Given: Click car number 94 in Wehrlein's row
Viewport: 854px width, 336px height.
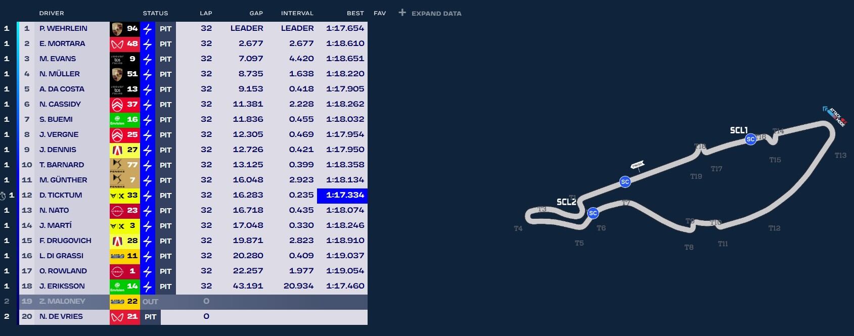Looking at the screenshot, I should pyautogui.click(x=132, y=29).
